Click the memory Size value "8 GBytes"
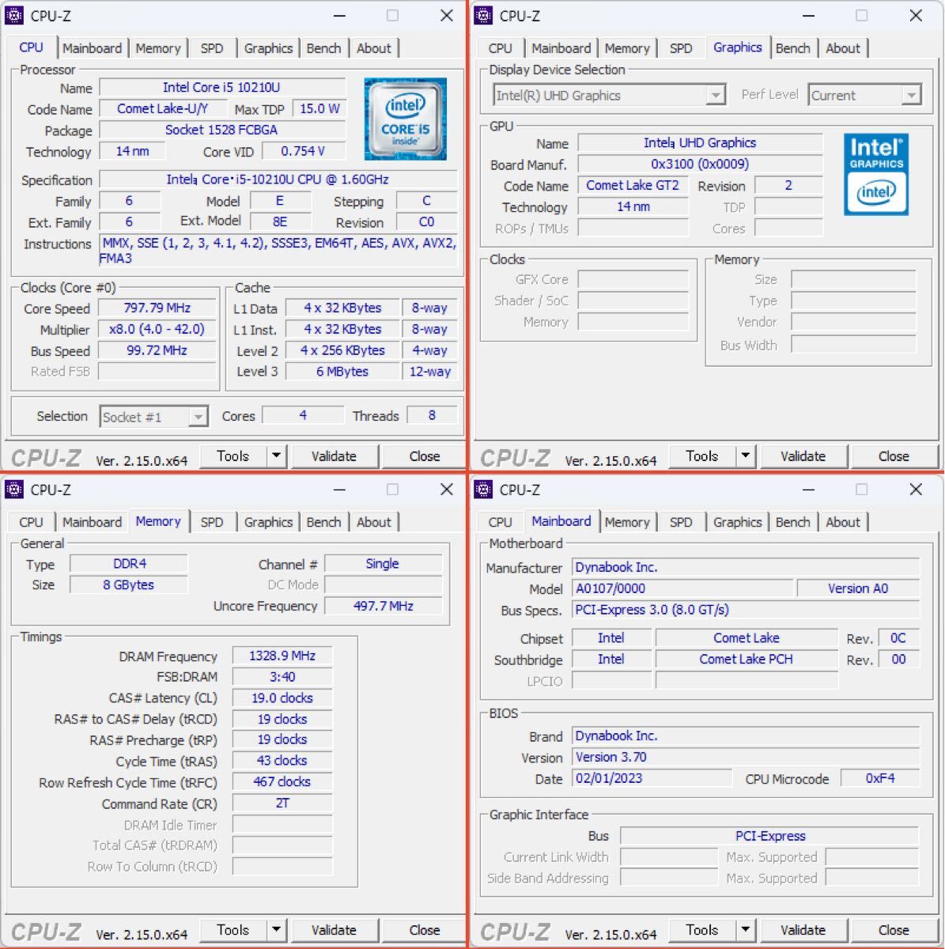The height and width of the screenshot is (949, 945). (129, 585)
